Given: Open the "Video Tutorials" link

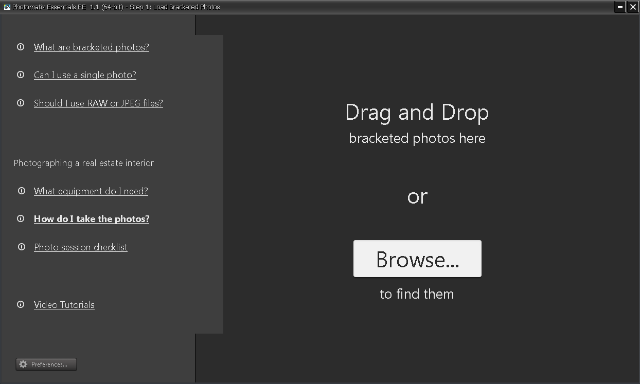Looking at the screenshot, I should point(64,305).
